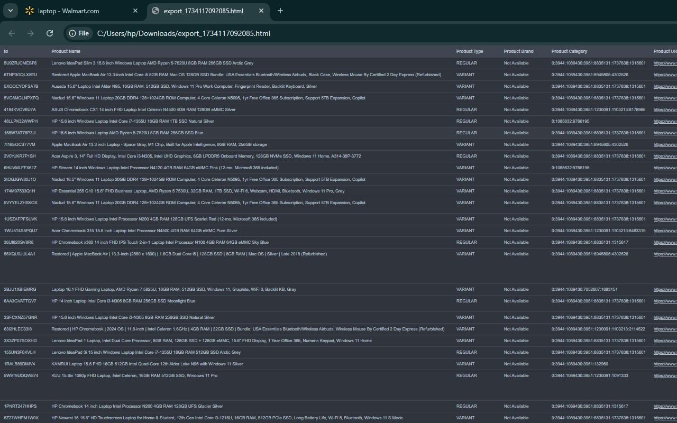Click the Walmart favicon on first tab
677x423 pixels.
30,11
